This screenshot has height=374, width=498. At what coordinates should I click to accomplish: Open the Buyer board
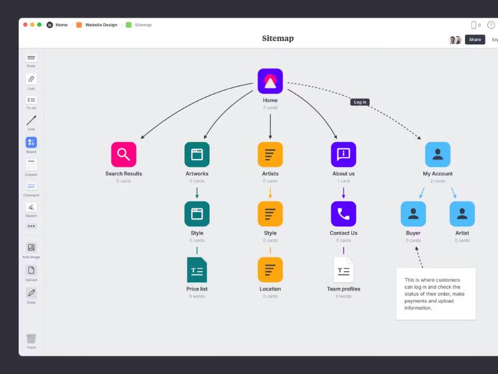(x=413, y=214)
